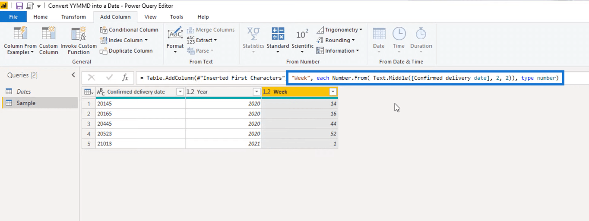Open the File tab
Viewport: 589px width, 221px height.
coord(13,17)
